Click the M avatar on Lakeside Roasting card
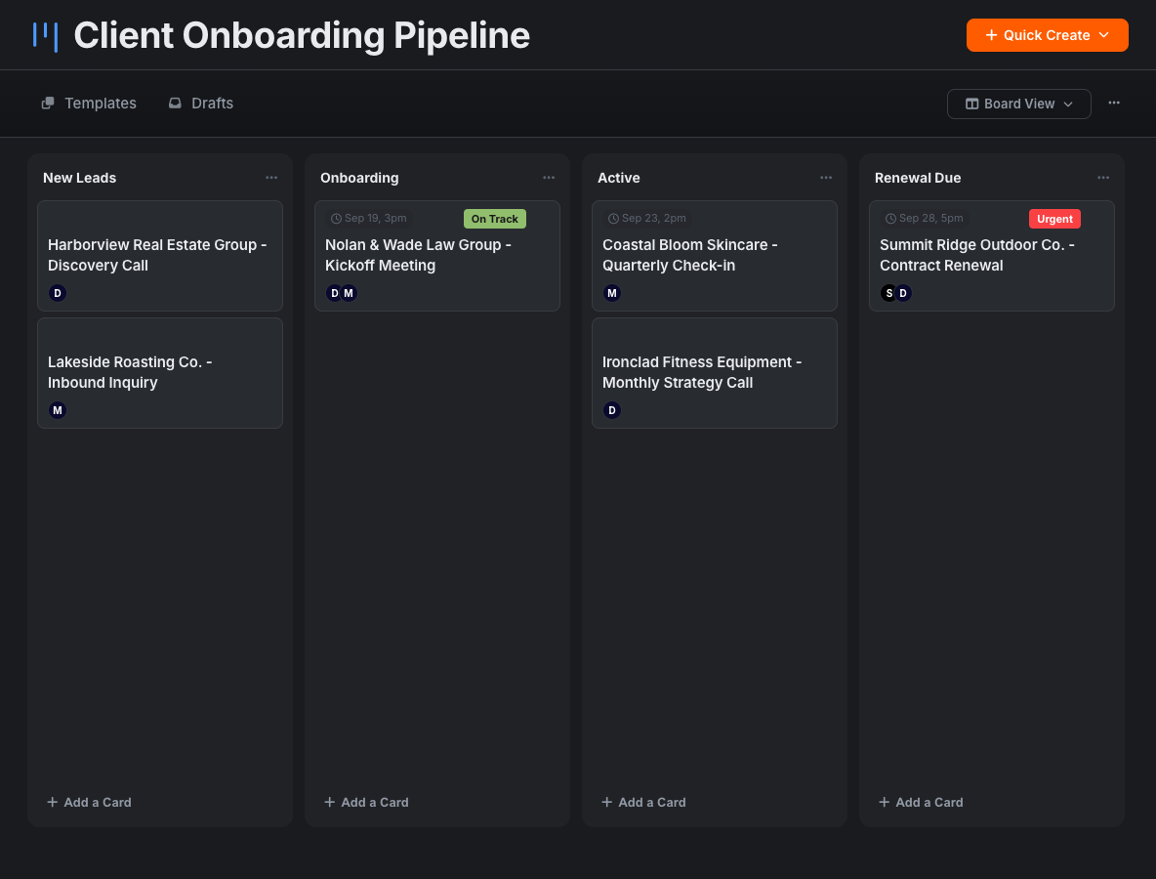 (58, 411)
